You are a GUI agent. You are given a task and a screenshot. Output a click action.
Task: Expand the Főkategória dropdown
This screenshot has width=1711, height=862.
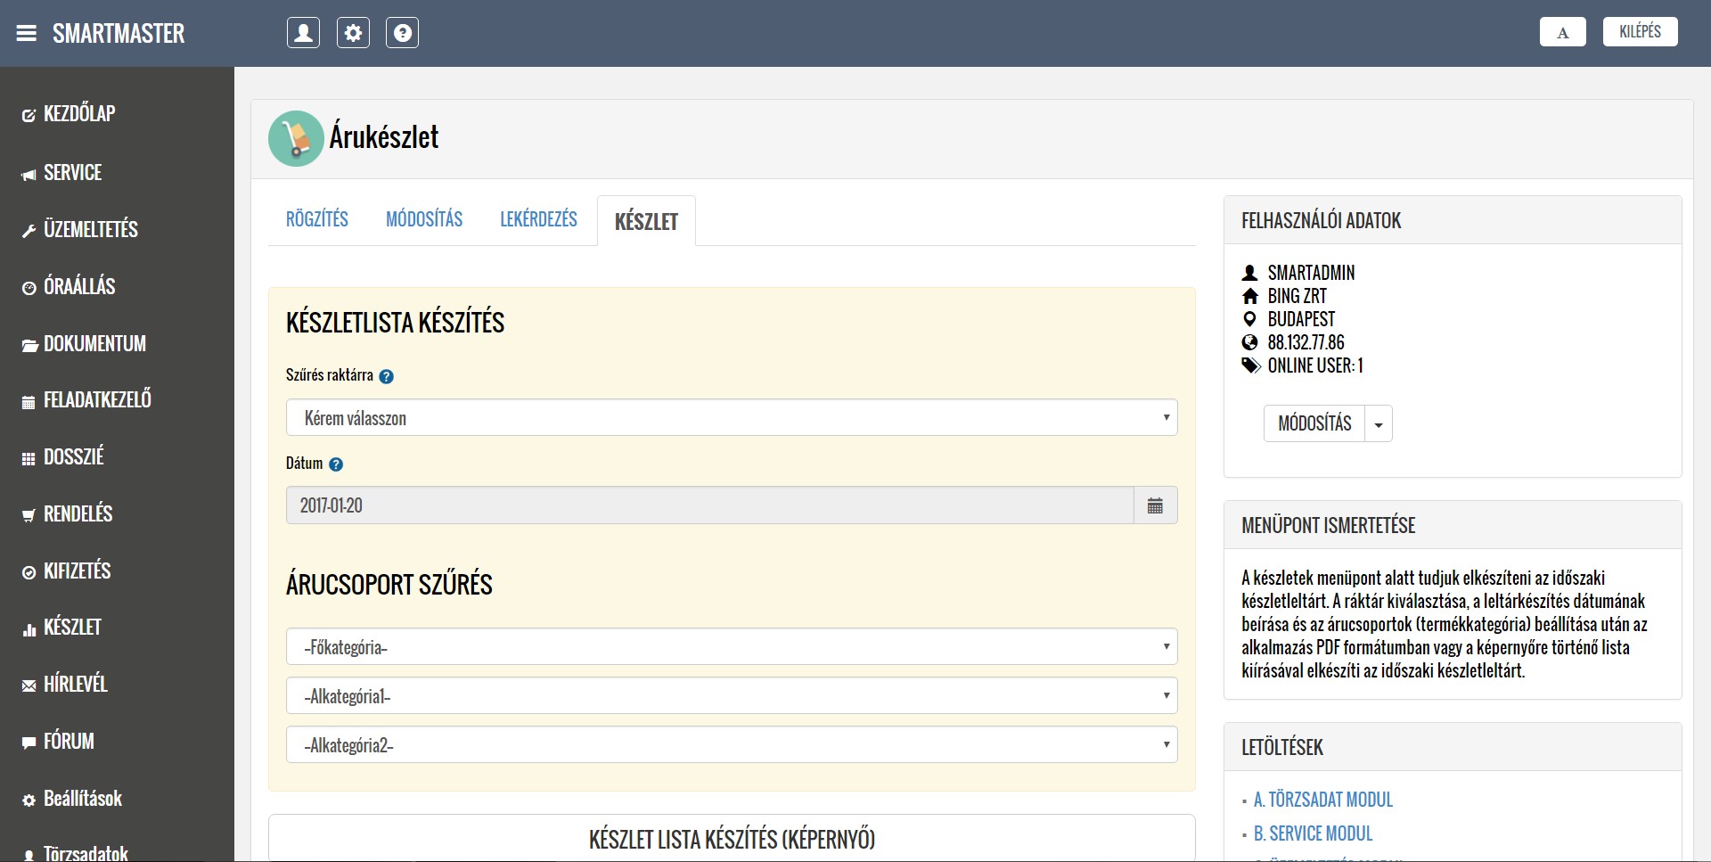[x=731, y=647]
